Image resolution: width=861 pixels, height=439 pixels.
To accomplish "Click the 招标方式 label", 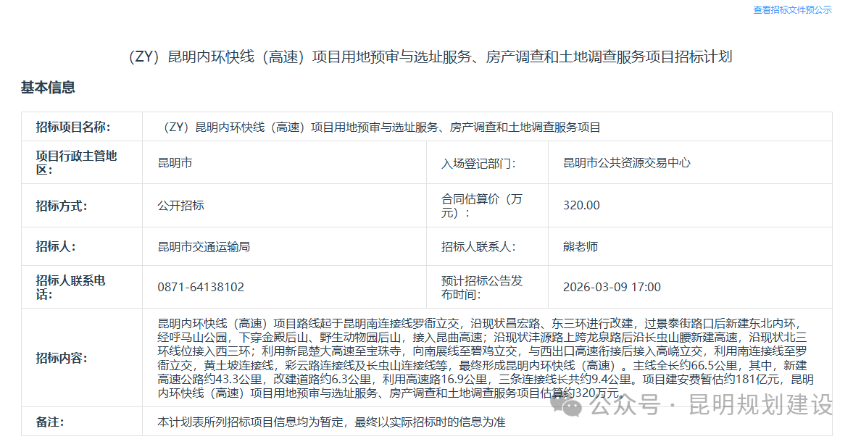I will point(62,206).
